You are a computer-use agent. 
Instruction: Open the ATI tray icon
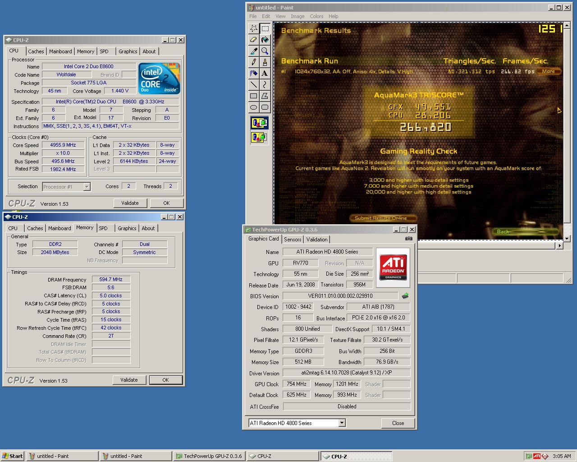[537, 456]
